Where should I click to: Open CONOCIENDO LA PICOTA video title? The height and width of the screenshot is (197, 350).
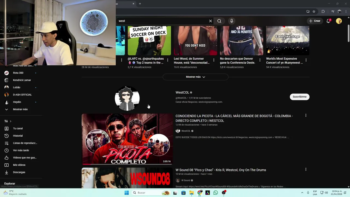234,118
